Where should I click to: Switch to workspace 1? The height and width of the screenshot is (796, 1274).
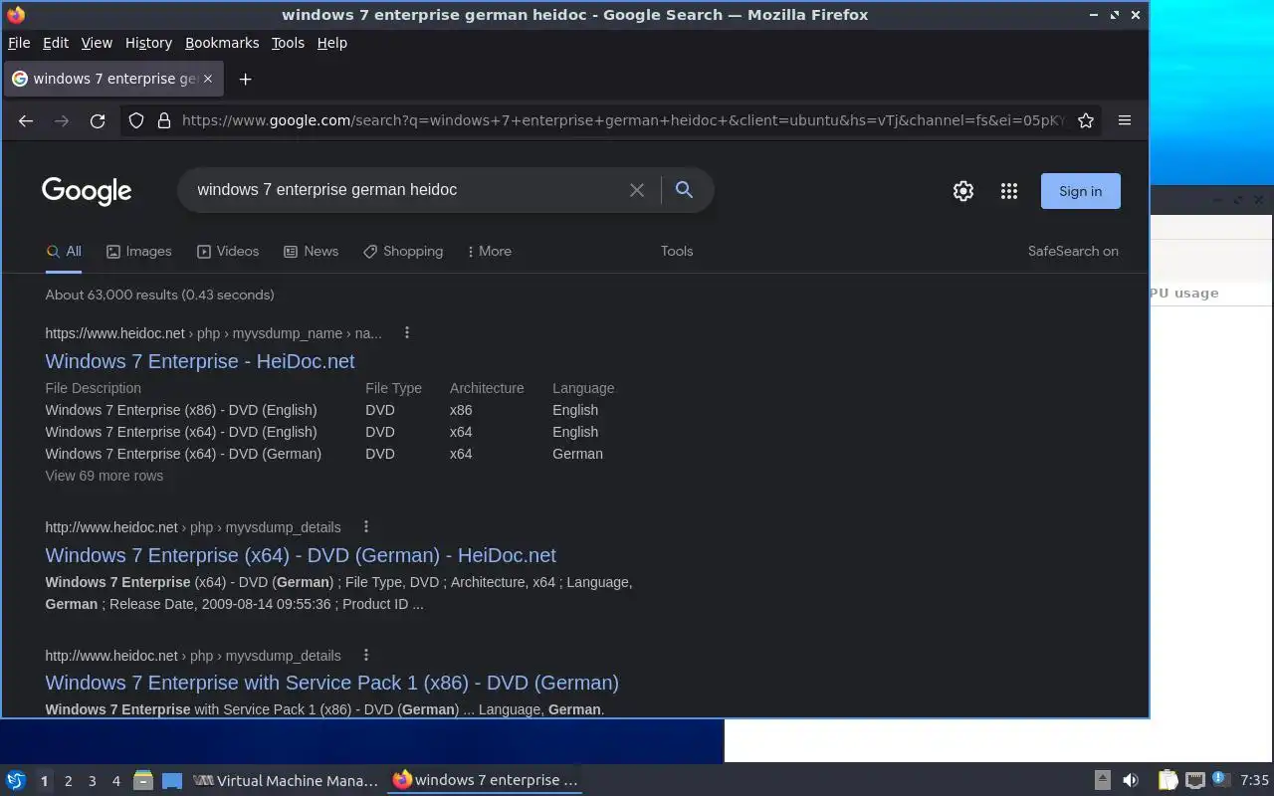coord(44,781)
